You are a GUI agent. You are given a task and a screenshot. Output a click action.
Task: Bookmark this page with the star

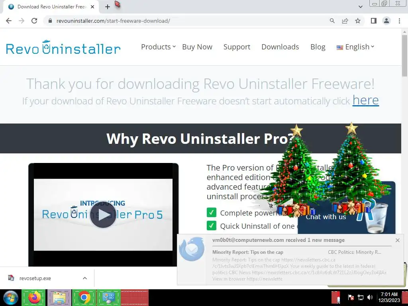(358, 21)
